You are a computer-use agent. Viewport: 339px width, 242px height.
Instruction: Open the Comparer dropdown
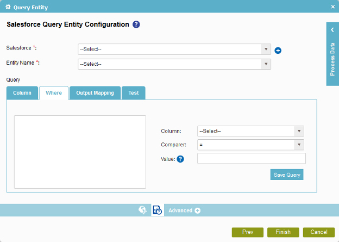click(250, 145)
